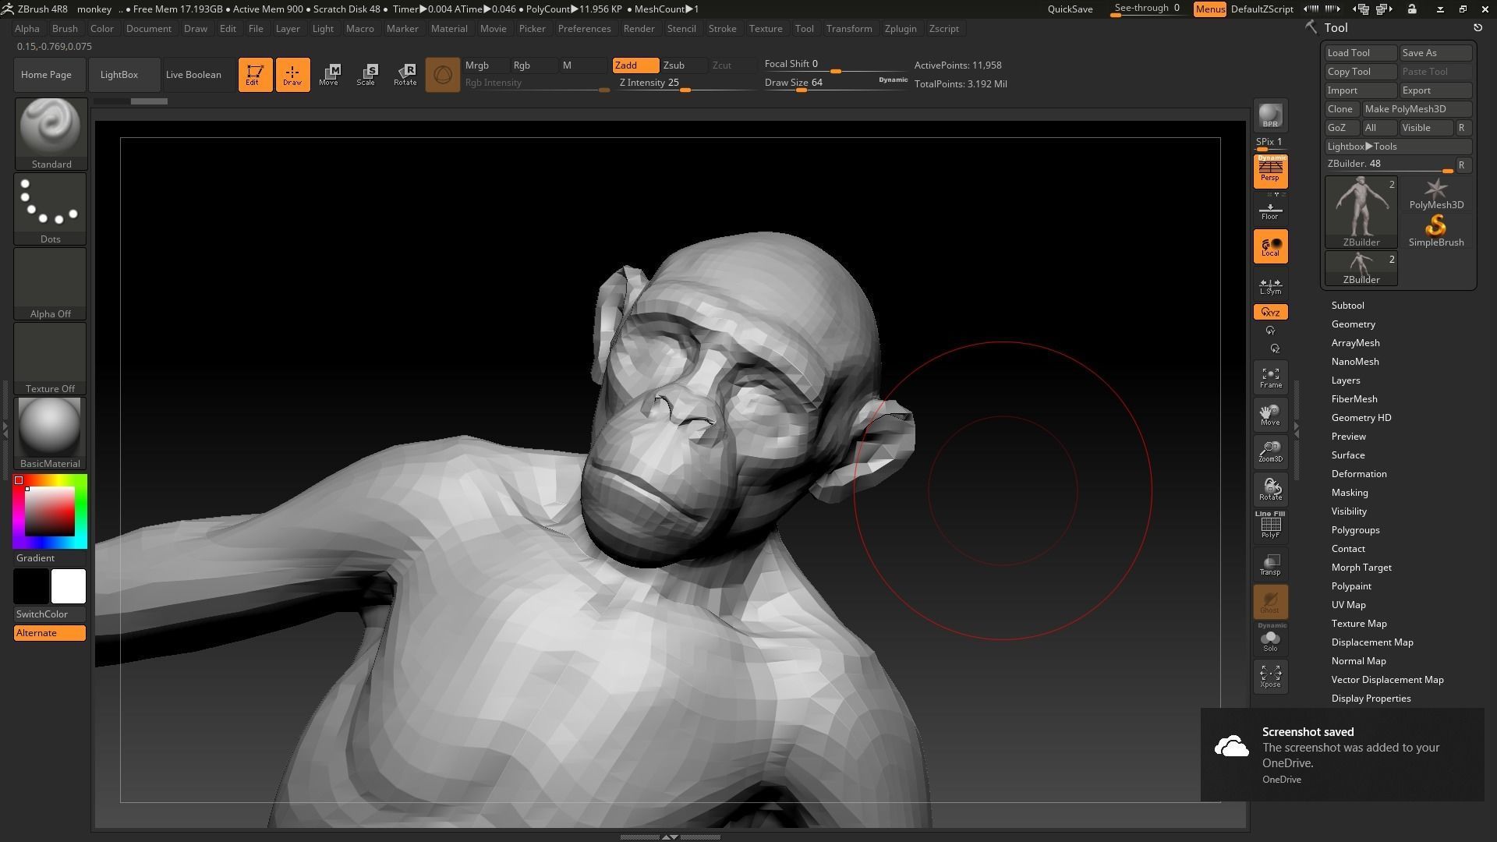The height and width of the screenshot is (842, 1497).
Task: Toggle PolyF line fill display
Action: [x=1270, y=525]
